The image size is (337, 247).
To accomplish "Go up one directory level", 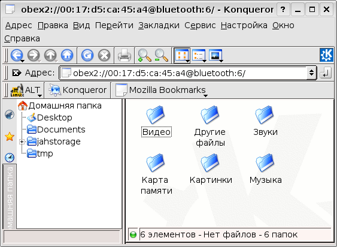I will point(50,55).
